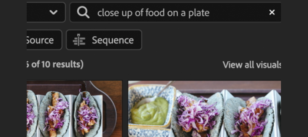Click the Sequence filter icon
The image size is (308, 137).
(79, 40)
